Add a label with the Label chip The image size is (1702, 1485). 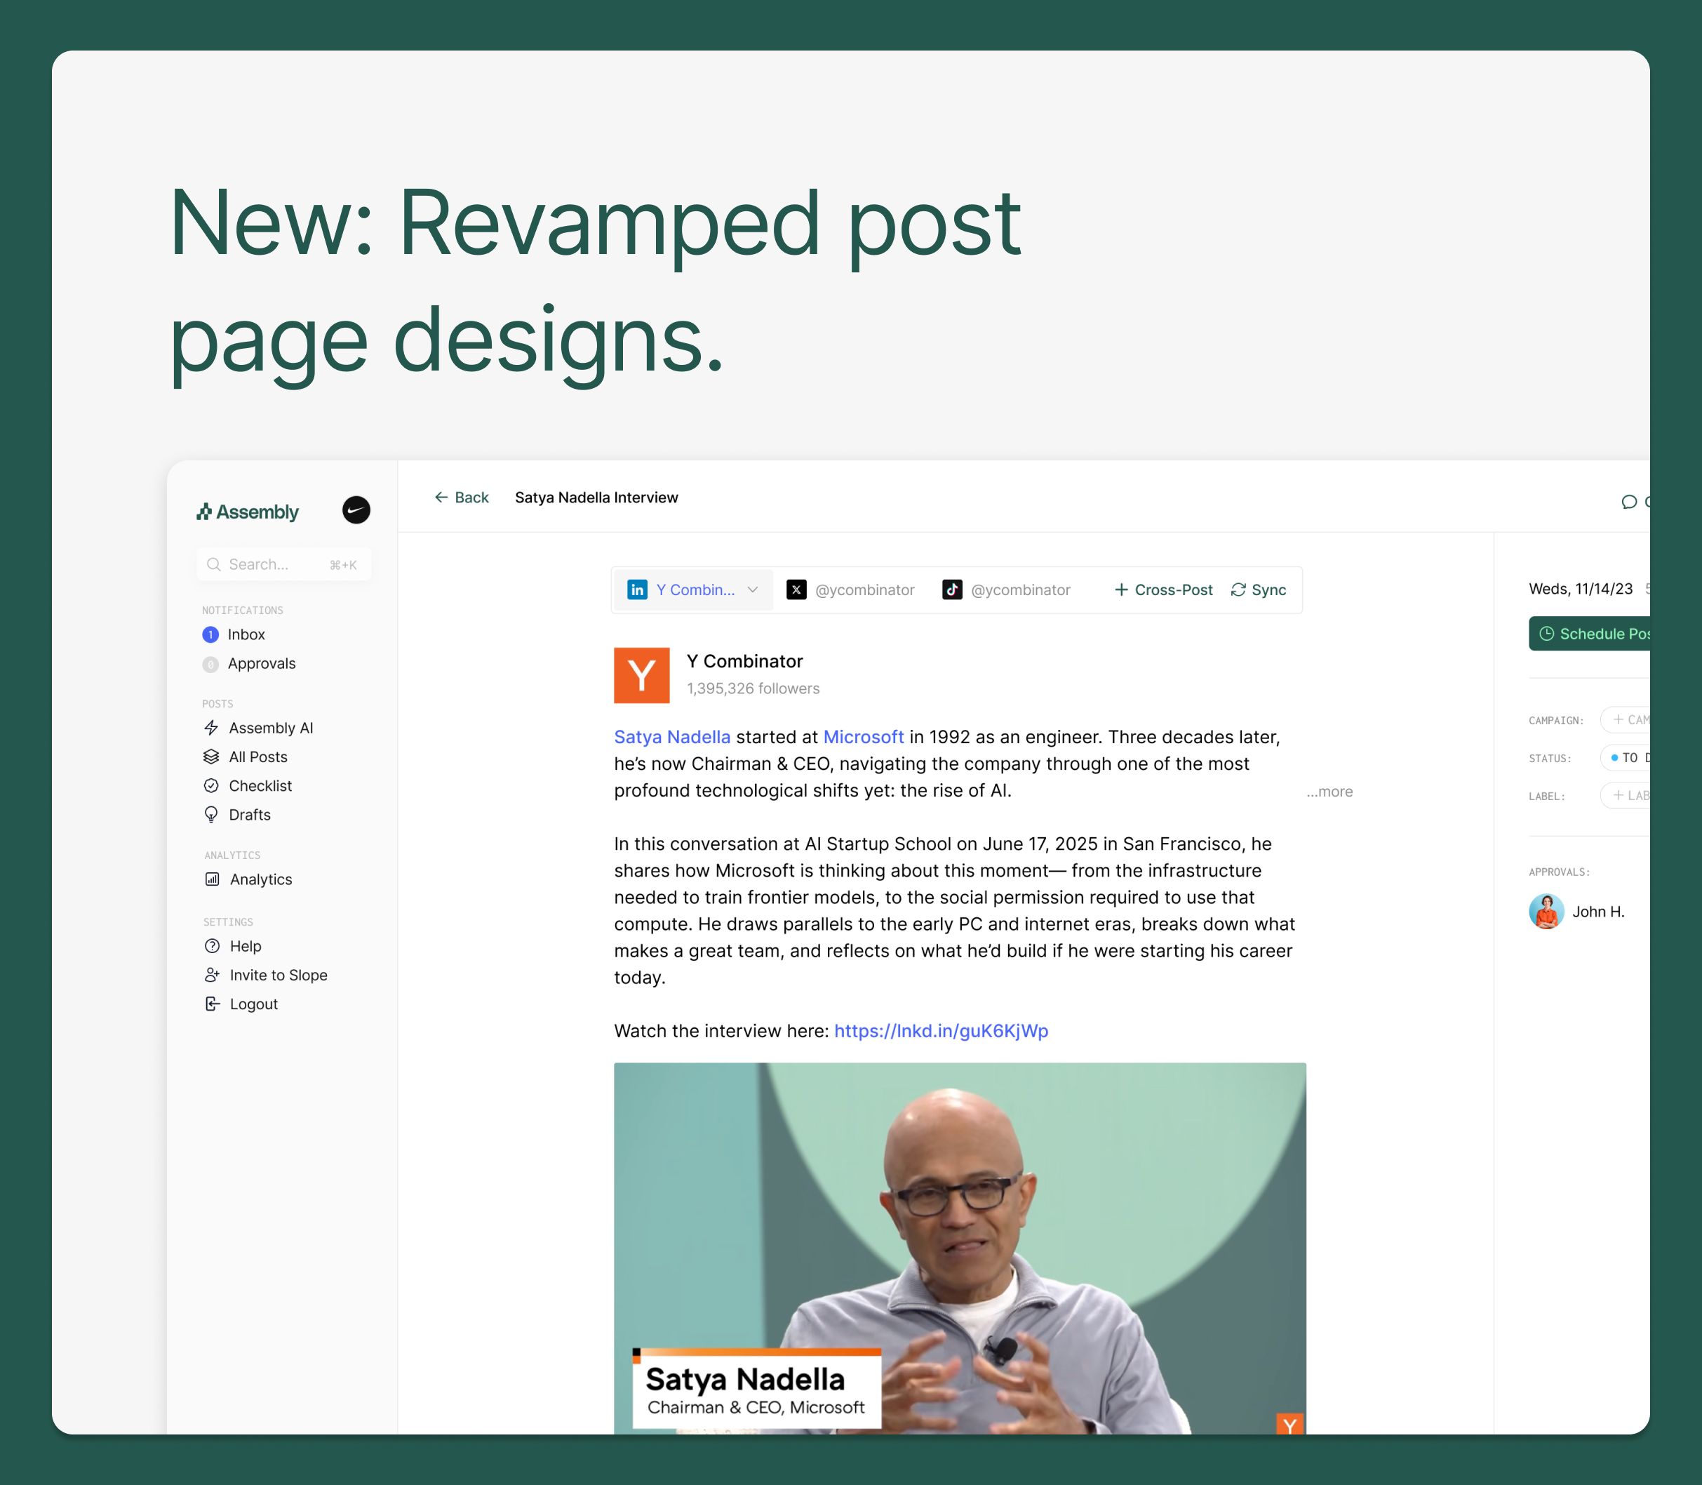pos(1625,796)
